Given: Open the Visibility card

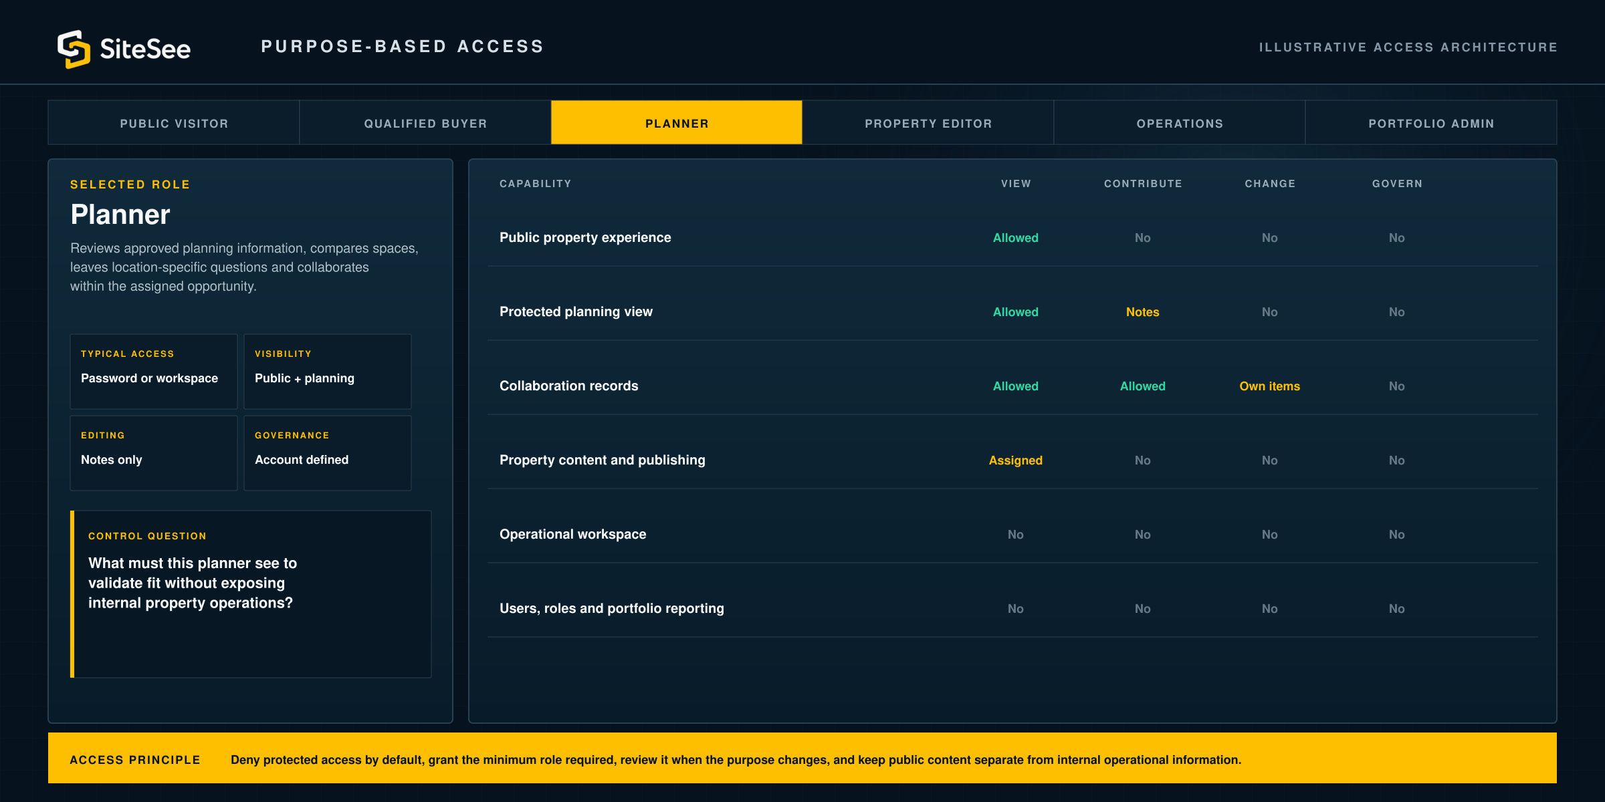Looking at the screenshot, I should (x=328, y=372).
